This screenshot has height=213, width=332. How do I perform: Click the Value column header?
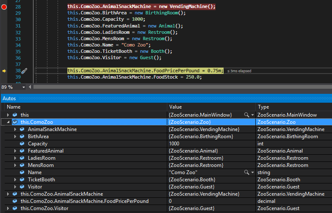point(175,107)
